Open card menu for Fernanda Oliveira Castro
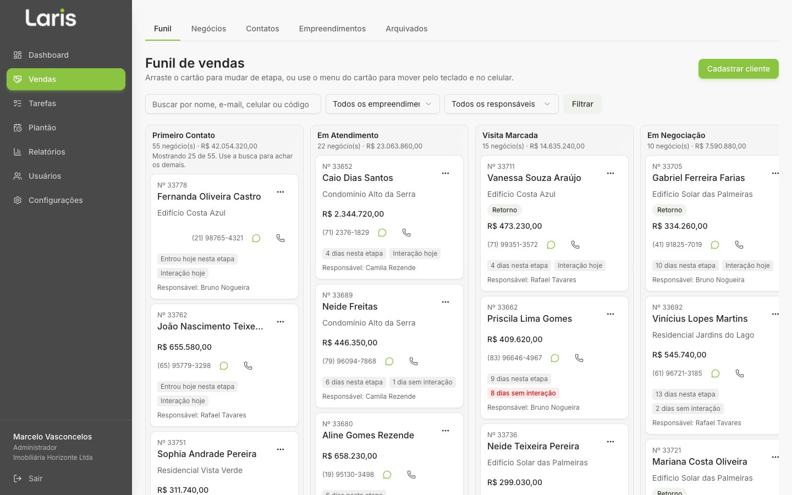792x495 pixels. click(280, 192)
